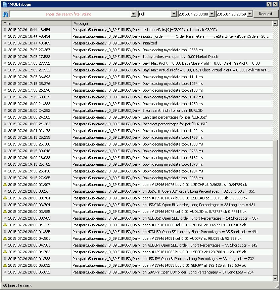Click info bullet of 'Incorrect percentages' row

pos(5,124)
